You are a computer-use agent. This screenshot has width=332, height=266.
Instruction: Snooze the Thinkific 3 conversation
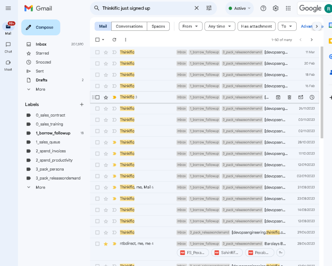312,97
